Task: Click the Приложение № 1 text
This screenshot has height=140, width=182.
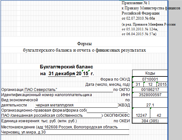Action: click(x=136, y=3)
